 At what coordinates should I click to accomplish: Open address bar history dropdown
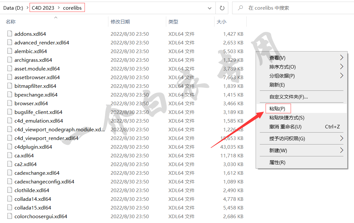coord(210,8)
